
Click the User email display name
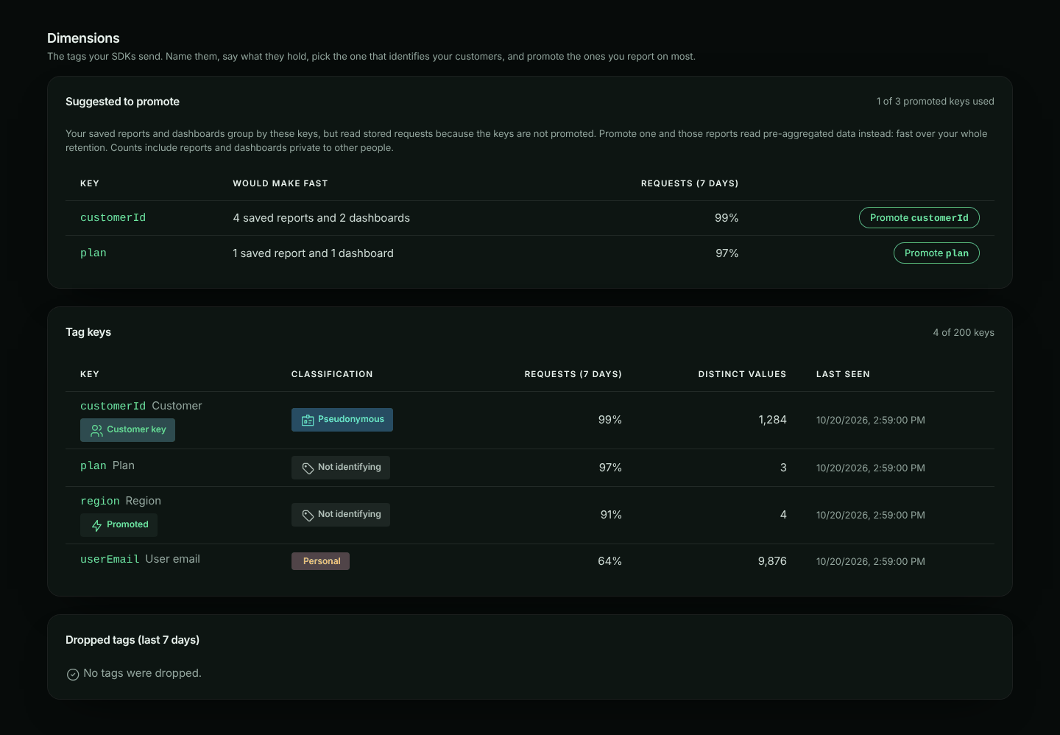pyautogui.click(x=172, y=559)
